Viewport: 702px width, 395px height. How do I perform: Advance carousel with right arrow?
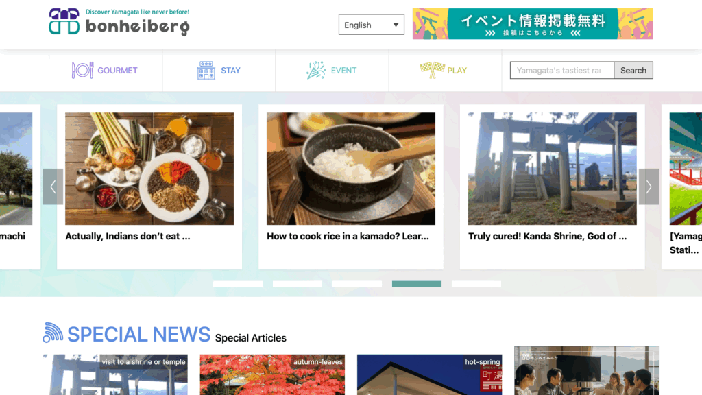[649, 187]
